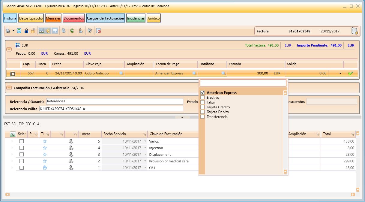Image resolution: width=365 pixels, height=202 pixels.
Task: Click the list icon next to EUR
Action: point(18,45)
